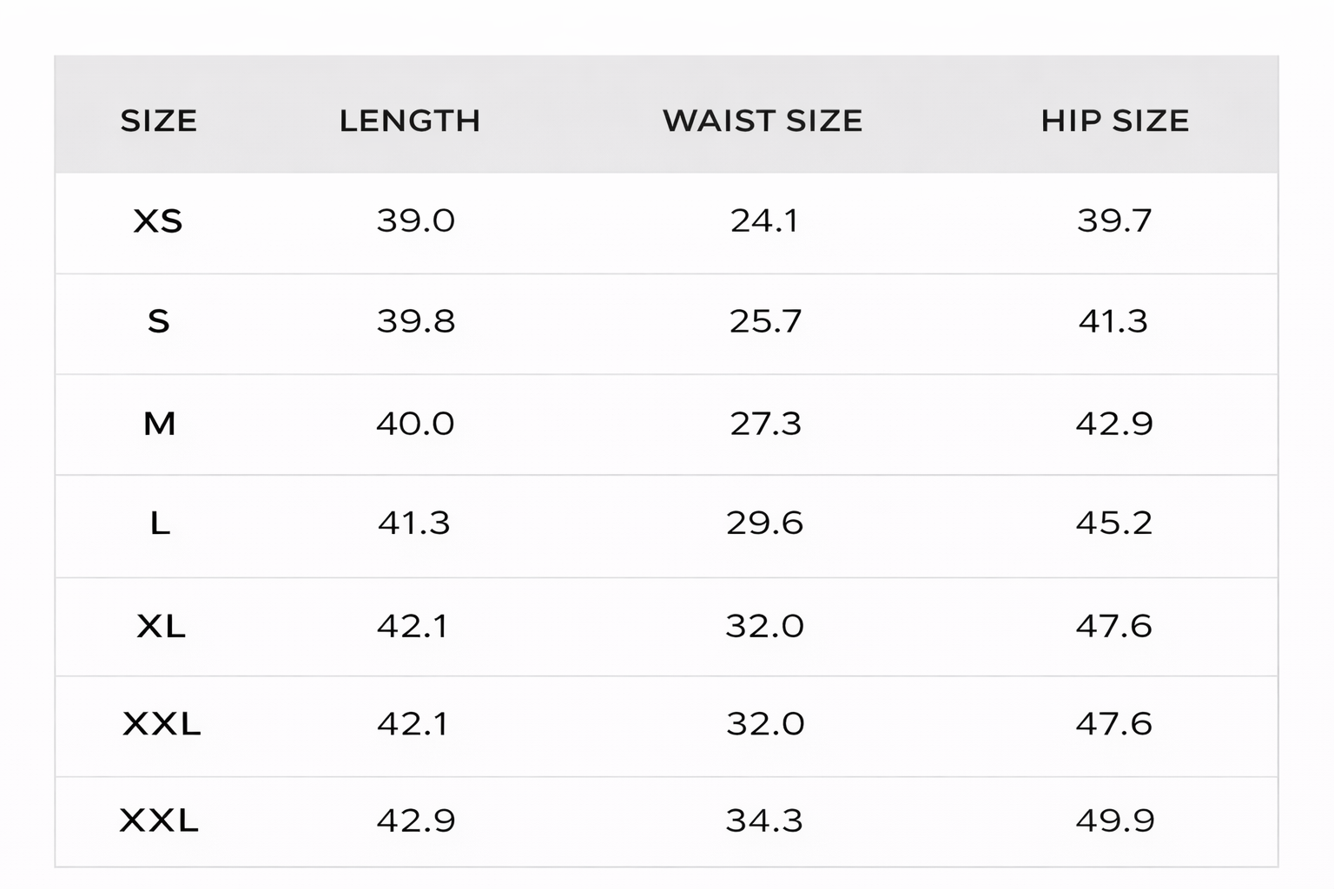This screenshot has height=889, width=1334.
Task: Click the 40.0 length value
Action: click(x=415, y=424)
